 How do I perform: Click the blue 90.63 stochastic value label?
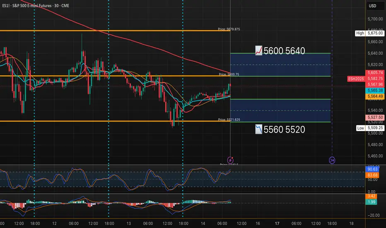click(x=372, y=169)
